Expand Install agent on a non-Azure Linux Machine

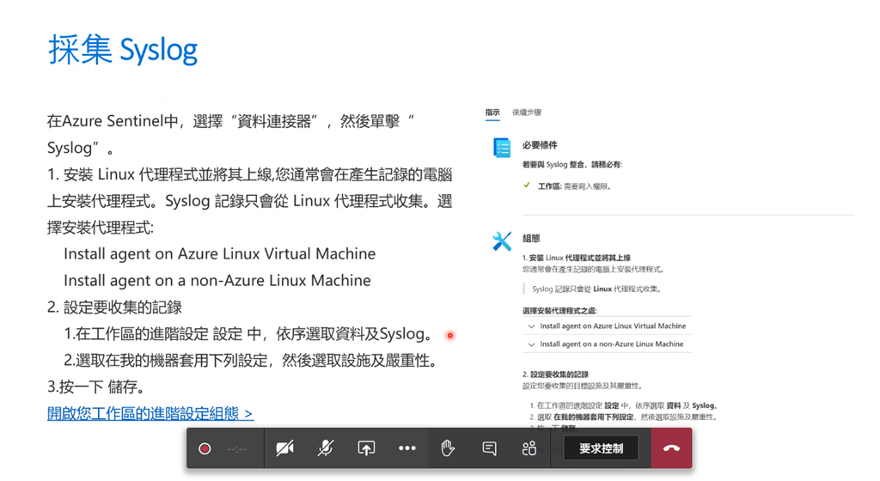608,344
